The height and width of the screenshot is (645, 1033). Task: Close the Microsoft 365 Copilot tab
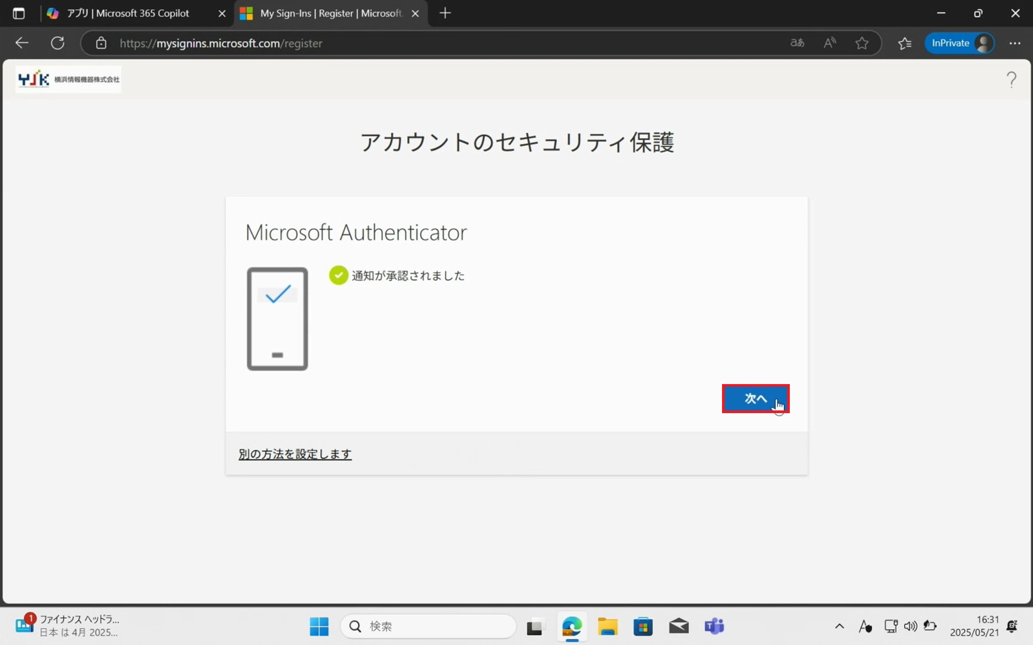(222, 13)
